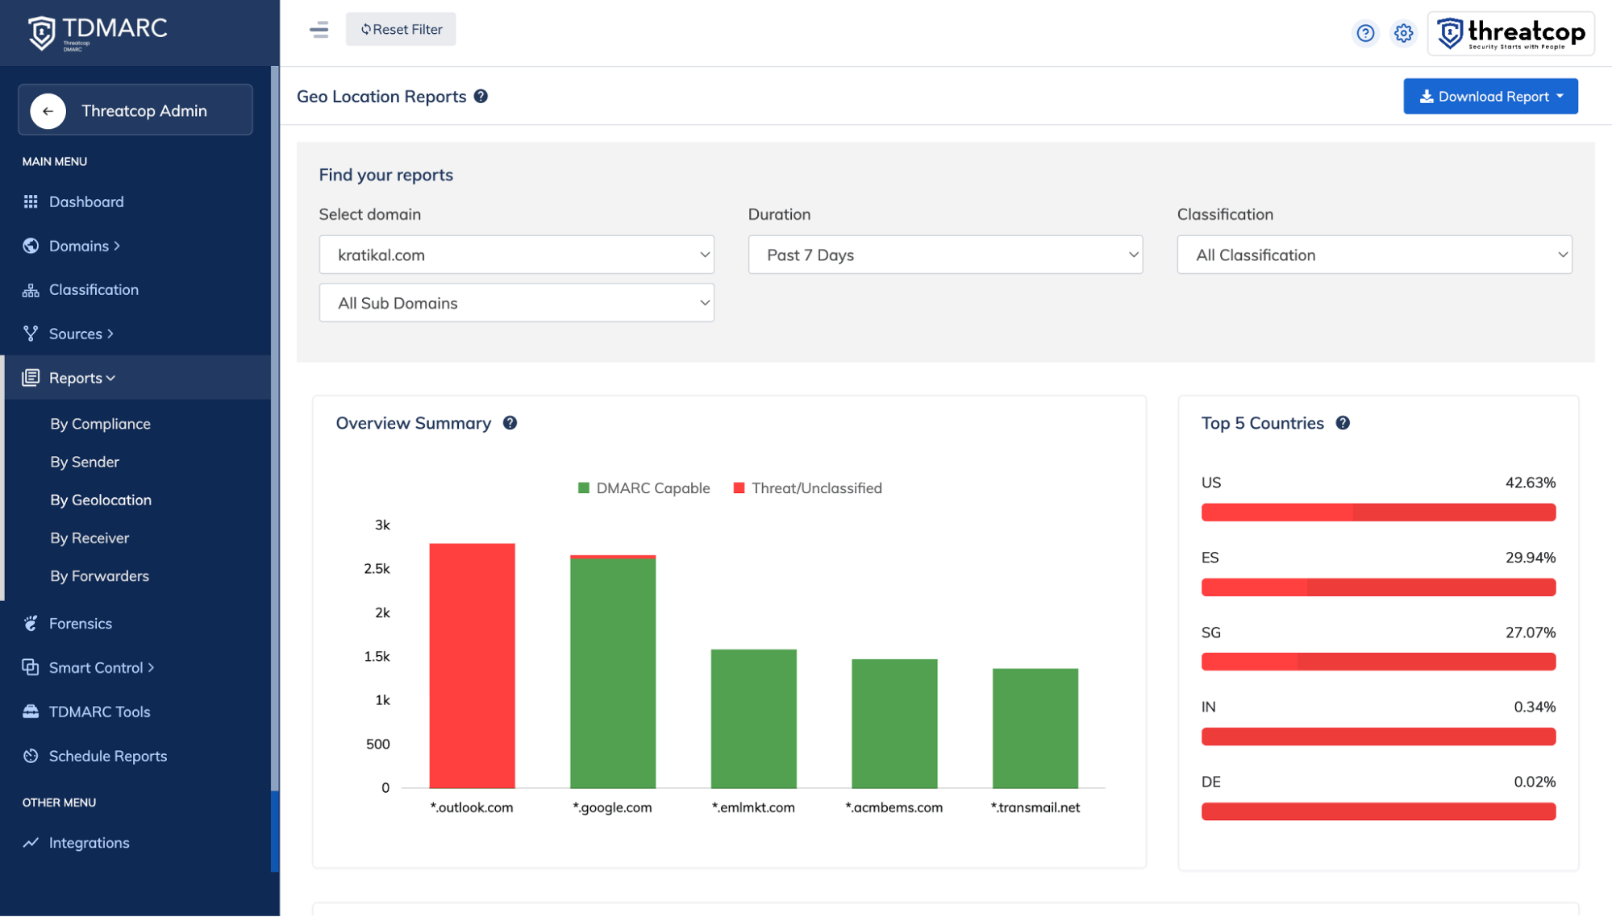Open the kratikal.com domain dropdown
This screenshot has height=917, width=1612.
(516, 255)
